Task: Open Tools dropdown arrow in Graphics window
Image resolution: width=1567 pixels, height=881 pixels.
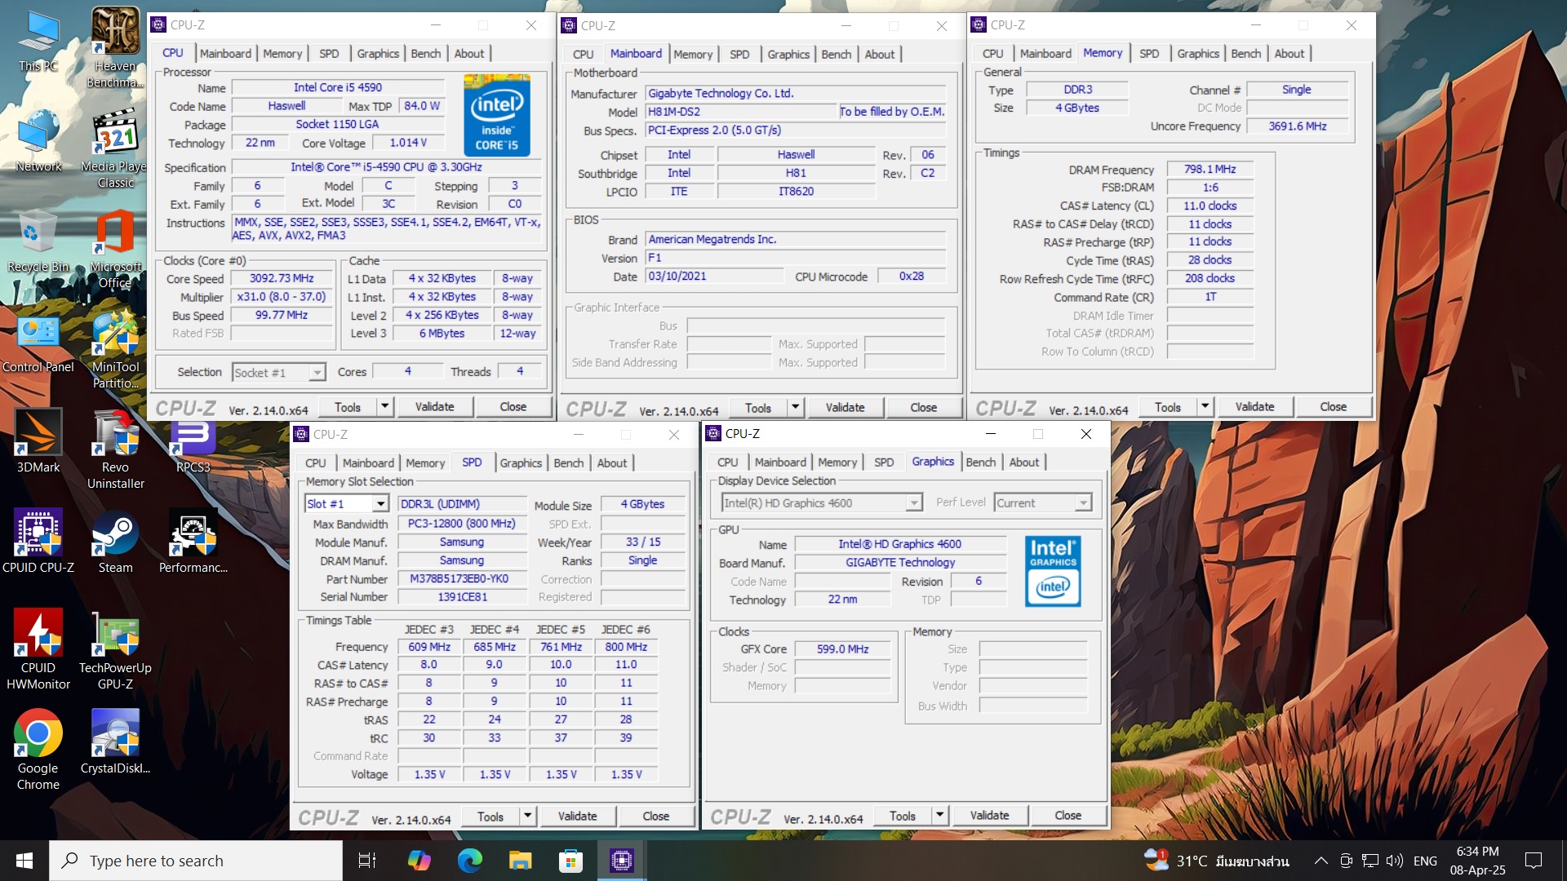Action: coord(939,815)
